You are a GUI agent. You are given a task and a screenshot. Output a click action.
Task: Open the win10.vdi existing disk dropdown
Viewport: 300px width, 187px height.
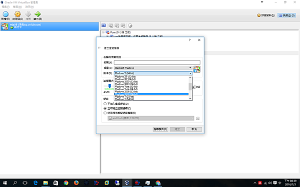[x=151, y=118]
